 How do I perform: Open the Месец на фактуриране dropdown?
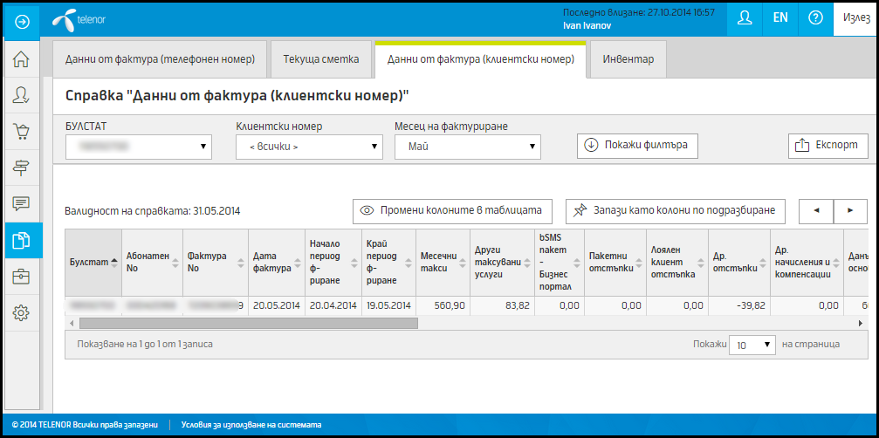(x=468, y=147)
